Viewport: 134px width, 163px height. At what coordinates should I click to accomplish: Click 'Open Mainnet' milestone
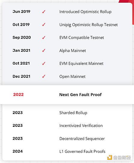(x=72, y=77)
